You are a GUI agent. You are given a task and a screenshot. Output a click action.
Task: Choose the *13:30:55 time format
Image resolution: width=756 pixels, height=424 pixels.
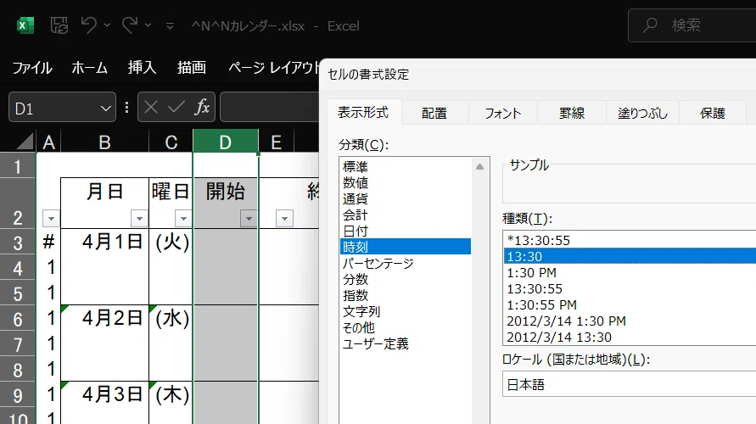[x=630, y=240]
